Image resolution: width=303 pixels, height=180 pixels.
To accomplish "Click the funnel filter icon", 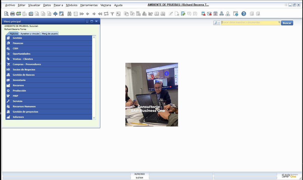I will [112, 14].
